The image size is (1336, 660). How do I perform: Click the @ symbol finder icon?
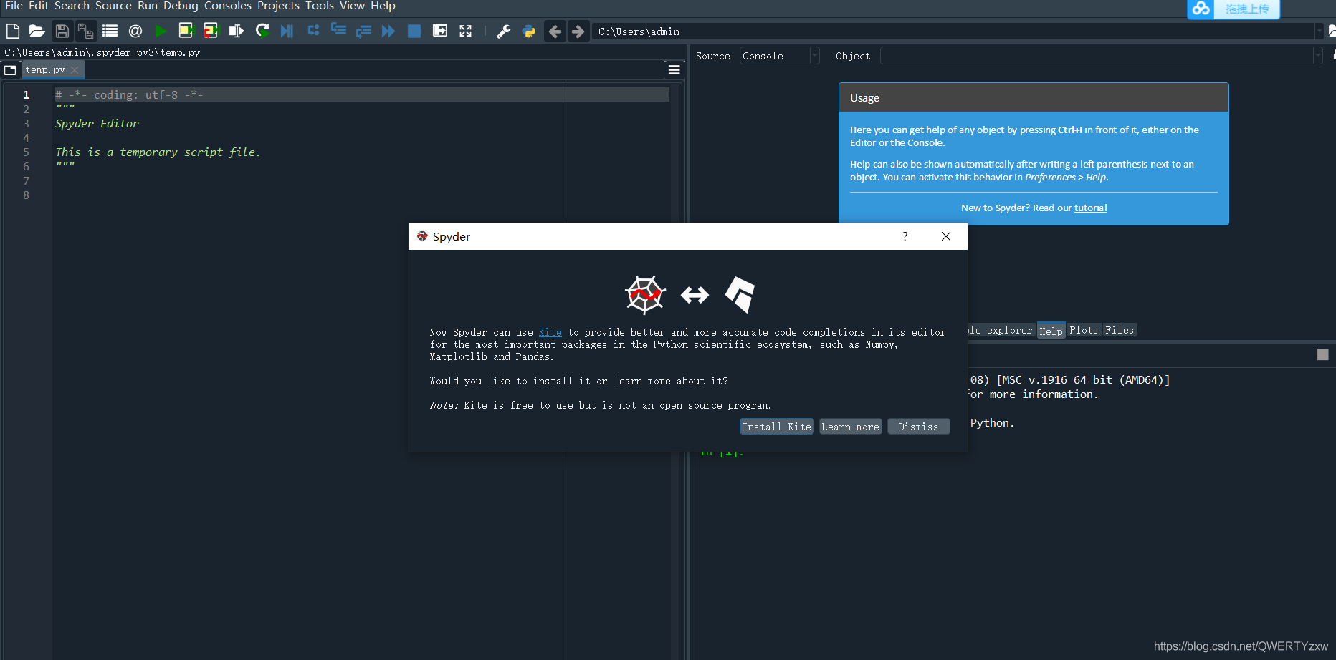click(135, 31)
